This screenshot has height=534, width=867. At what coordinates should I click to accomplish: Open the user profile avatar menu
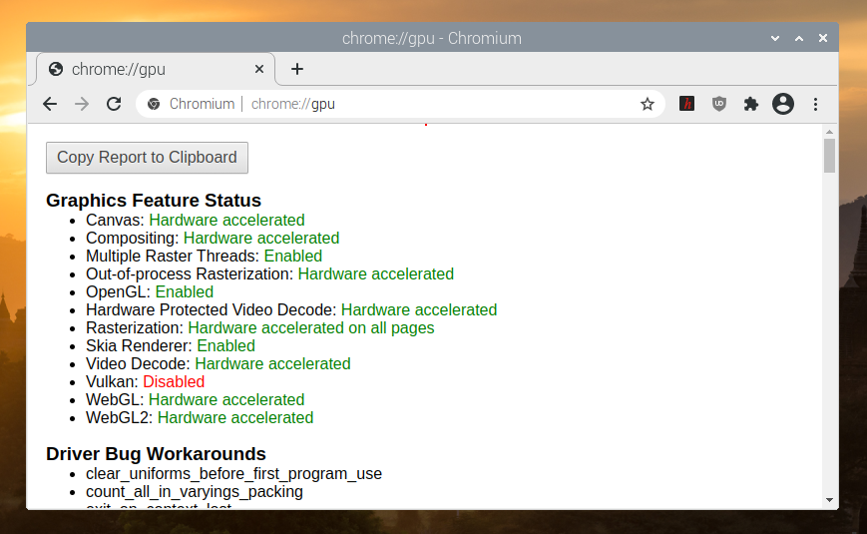783,104
